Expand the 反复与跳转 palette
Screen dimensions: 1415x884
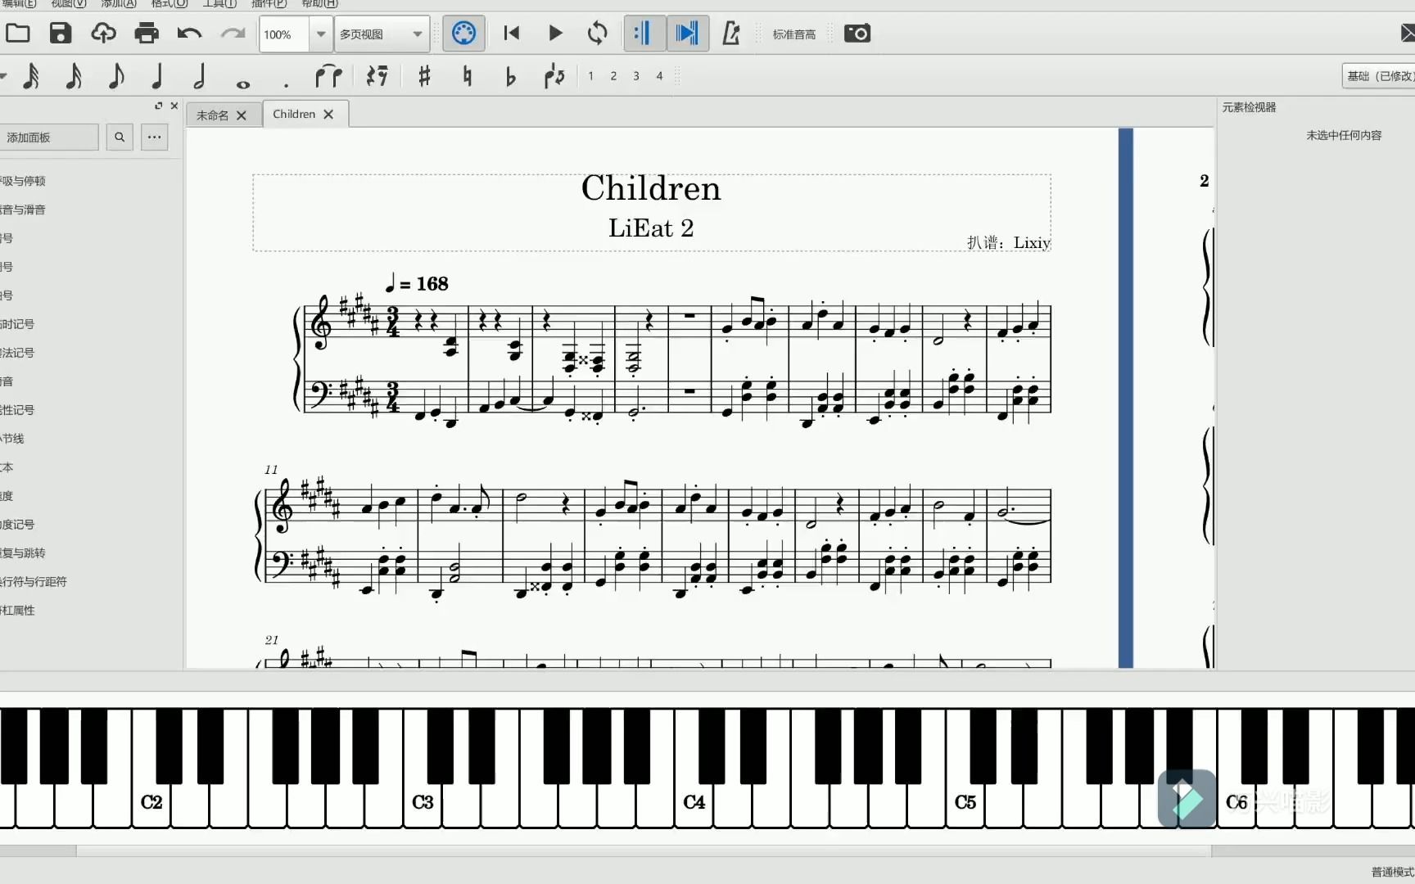pos(23,553)
